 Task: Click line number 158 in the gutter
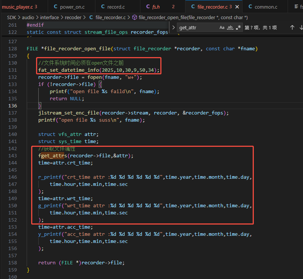click(x=12, y=263)
